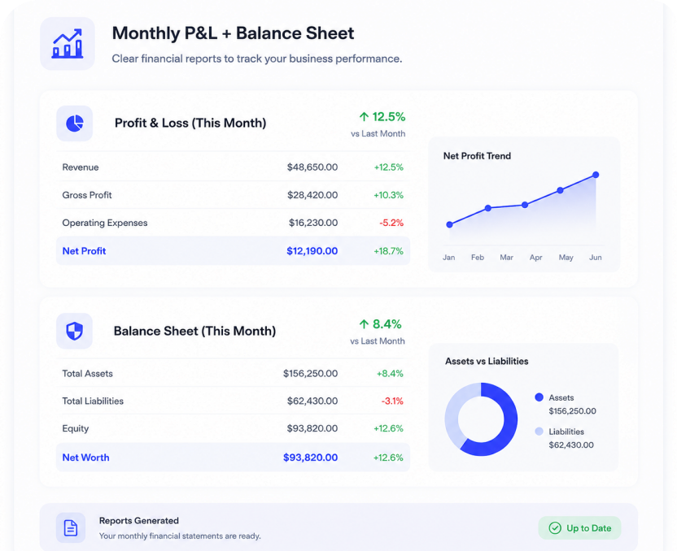Image resolution: width=677 pixels, height=551 pixels.
Task: Click the pie chart icon beside Profit & Loss
Action: coord(75,124)
